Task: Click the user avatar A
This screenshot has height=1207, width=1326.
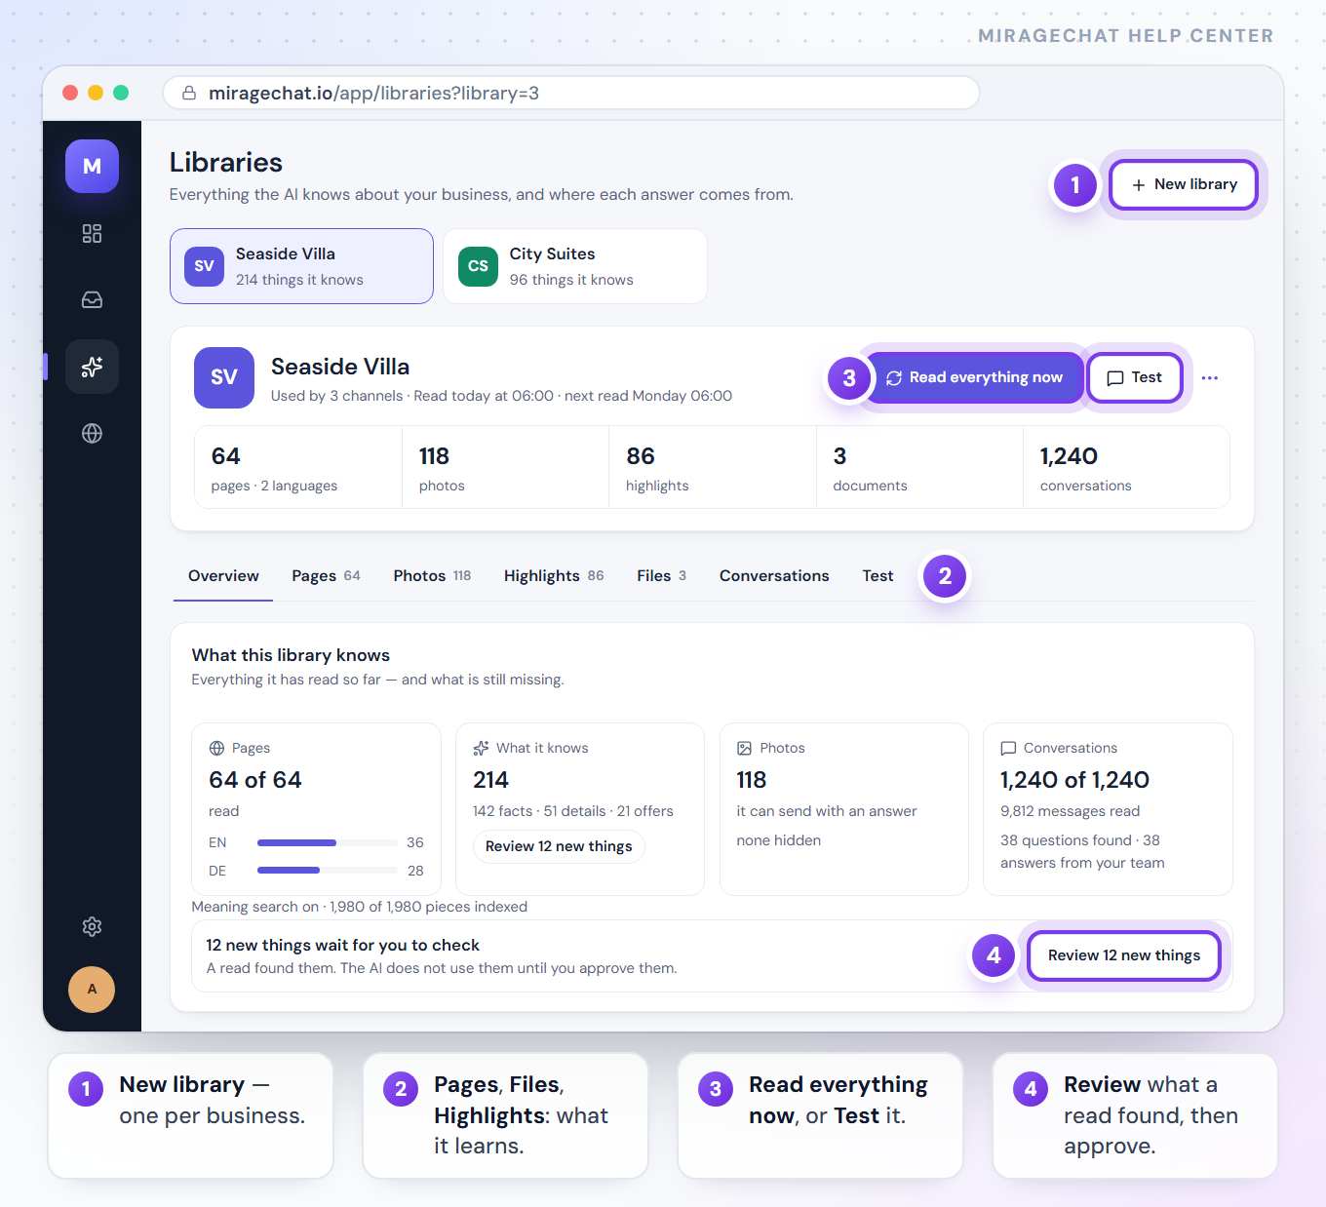Action: (92, 989)
